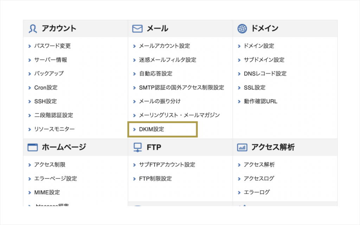
Task: Select SMTP認証の国外アクセス制限設定
Action: [181, 88]
